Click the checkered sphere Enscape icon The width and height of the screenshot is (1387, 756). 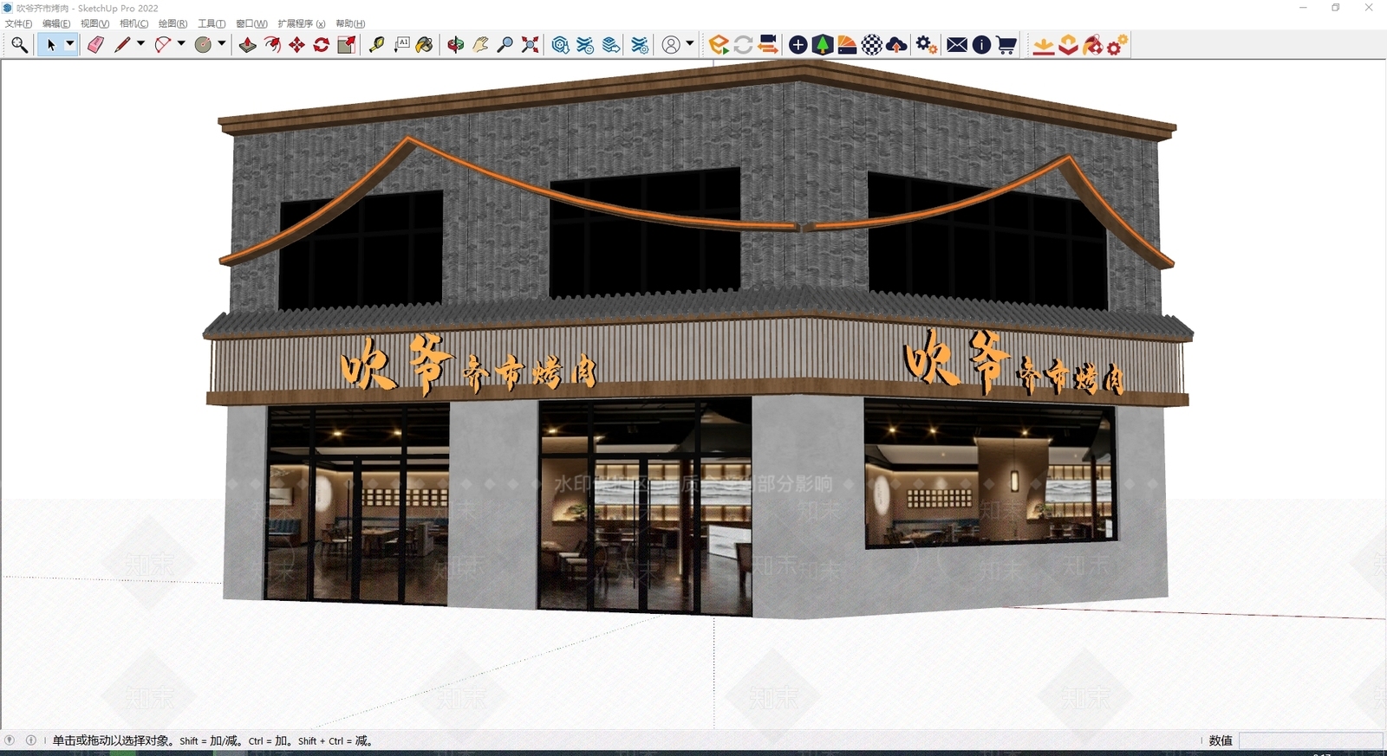(872, 45)
